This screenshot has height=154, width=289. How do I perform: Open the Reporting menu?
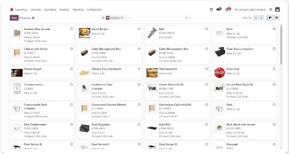pos(78,10)
